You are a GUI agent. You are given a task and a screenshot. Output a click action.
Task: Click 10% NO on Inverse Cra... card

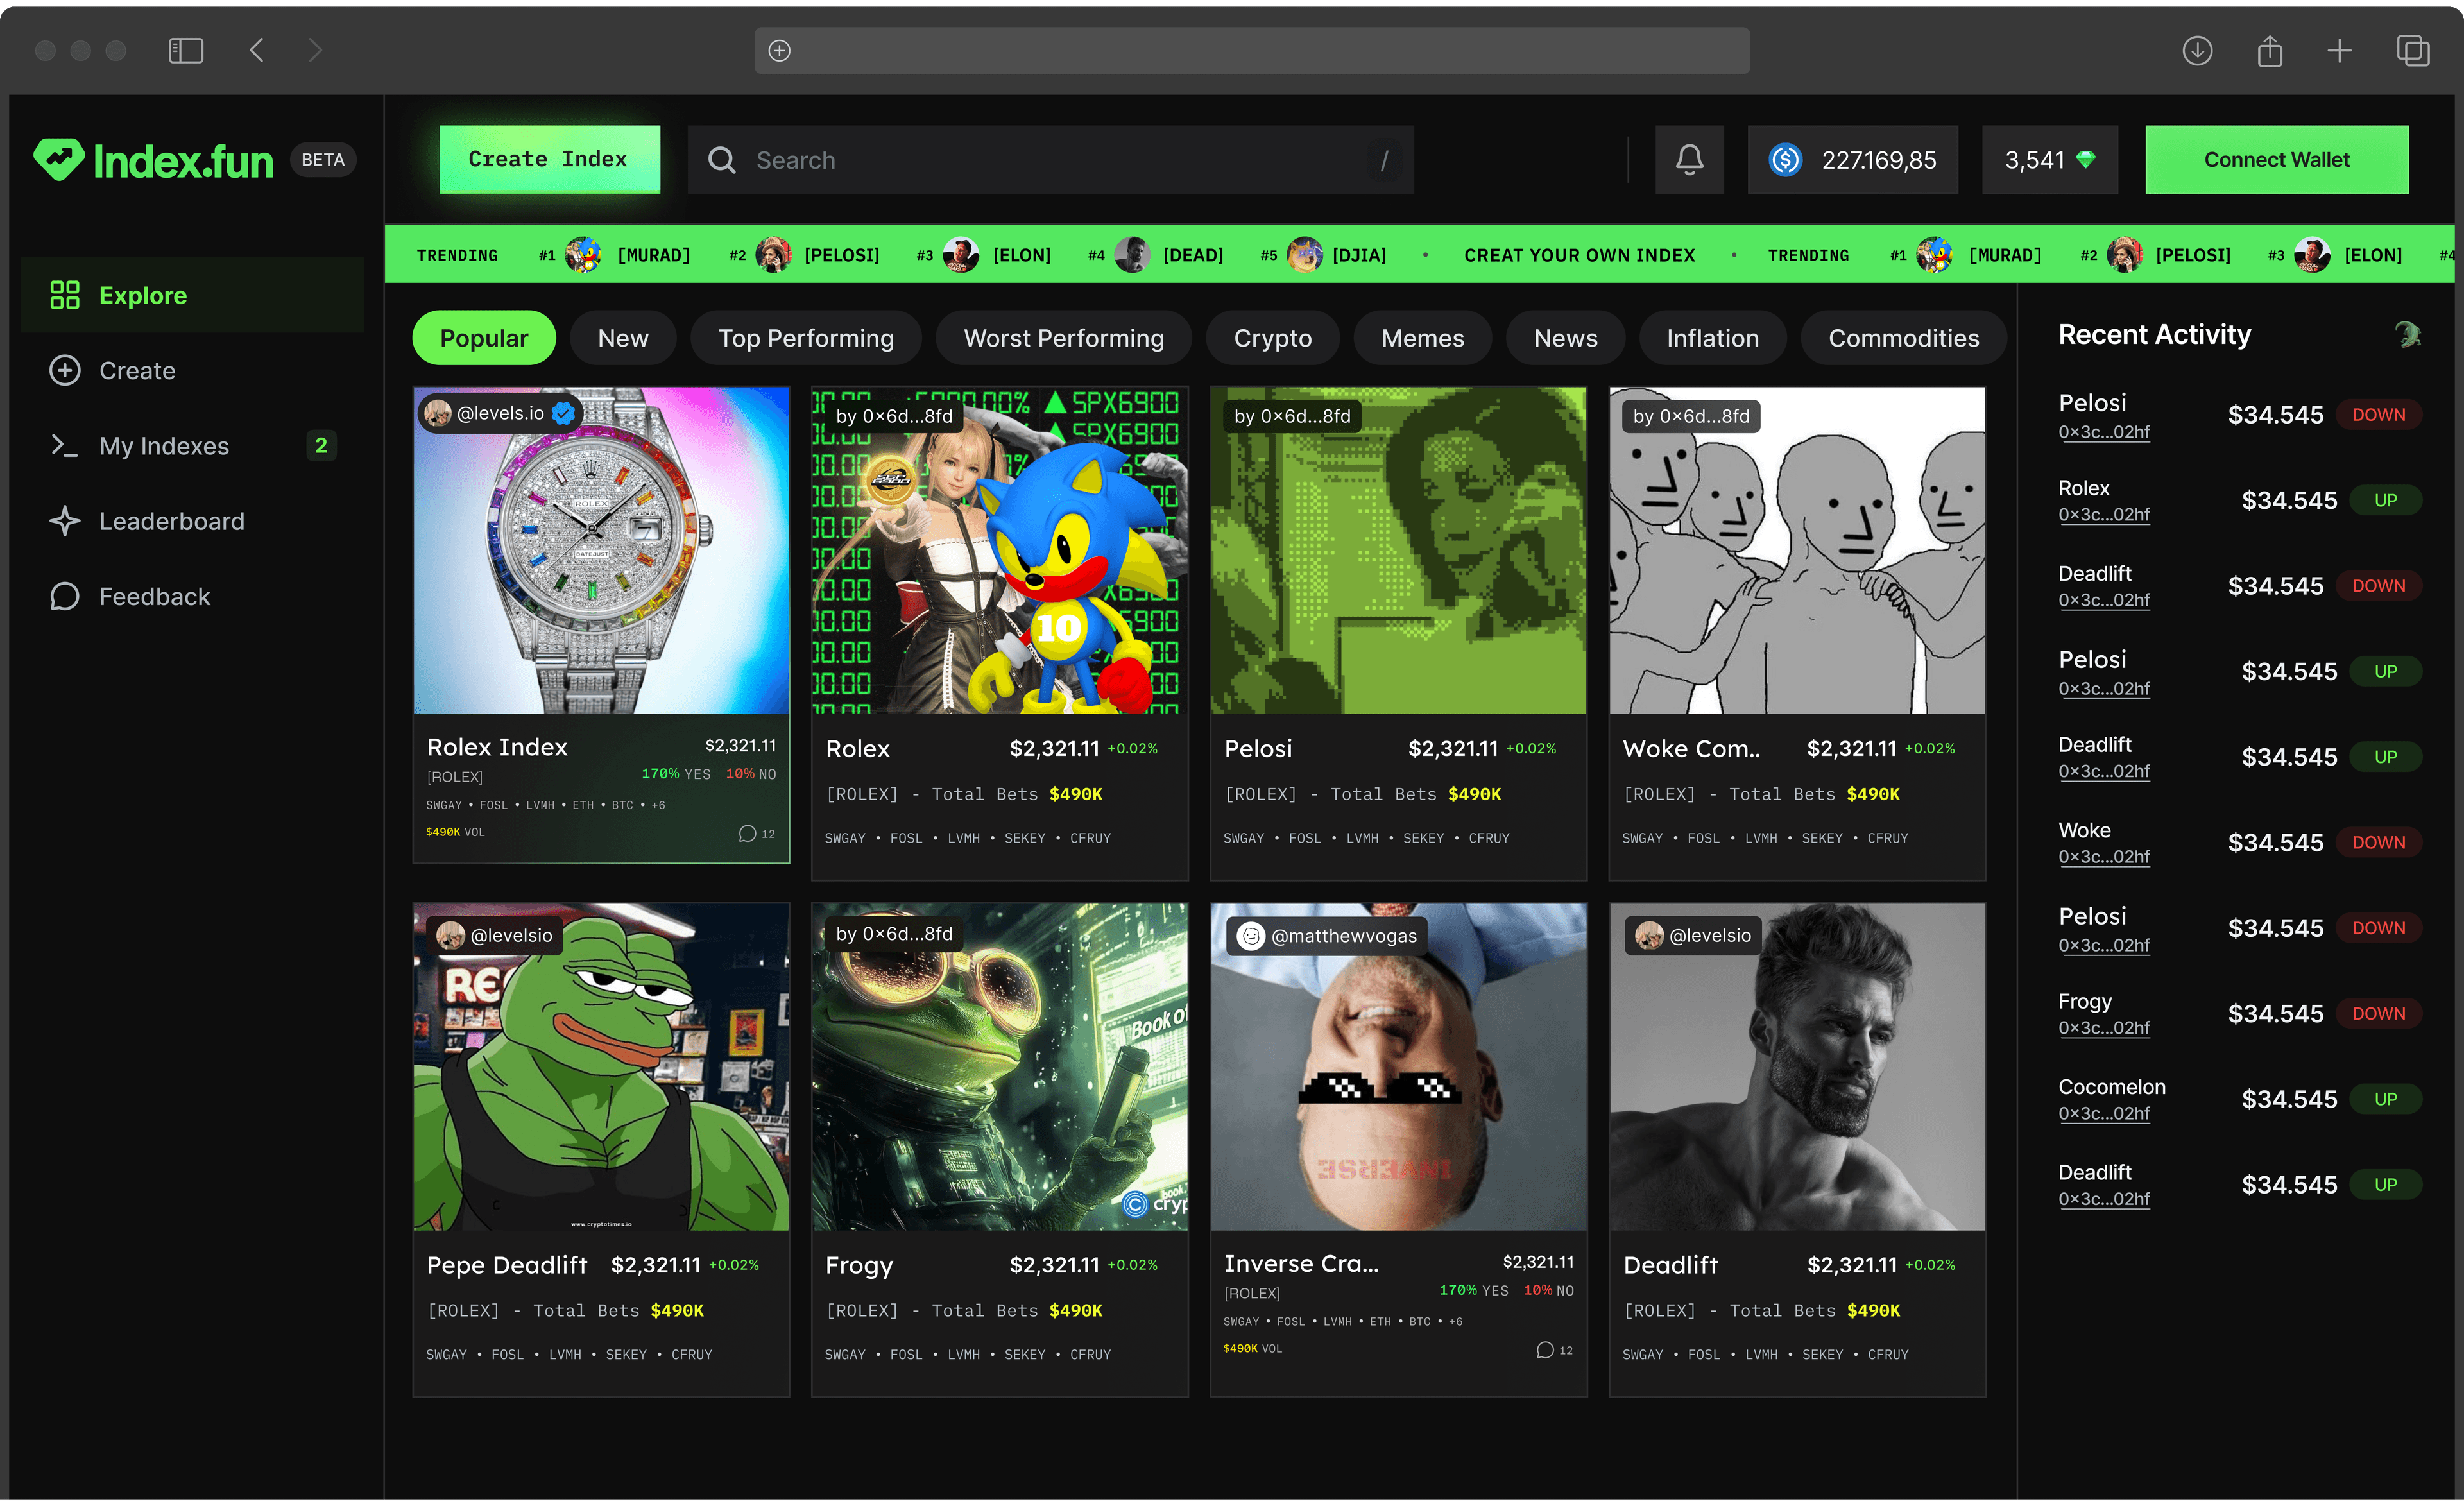1548,1291
